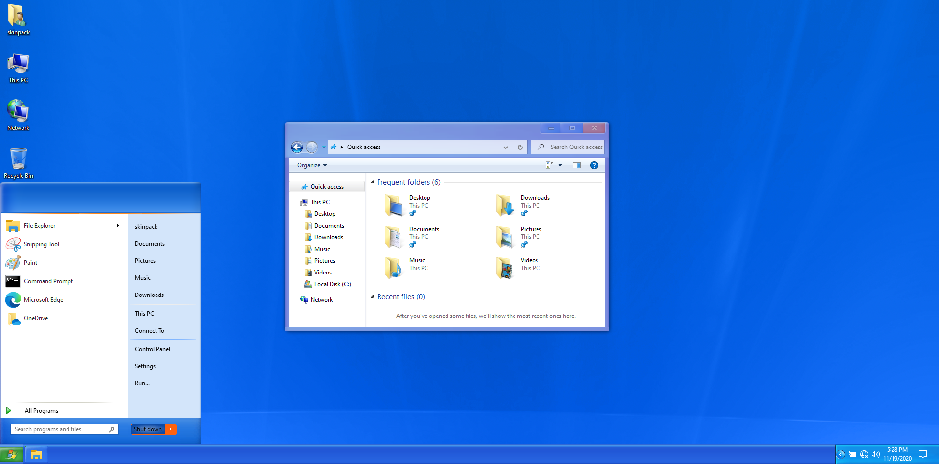Select Control Panel in Start menu
The width and height of the screenshot is (939, 464).
click(x=153, y=349)
